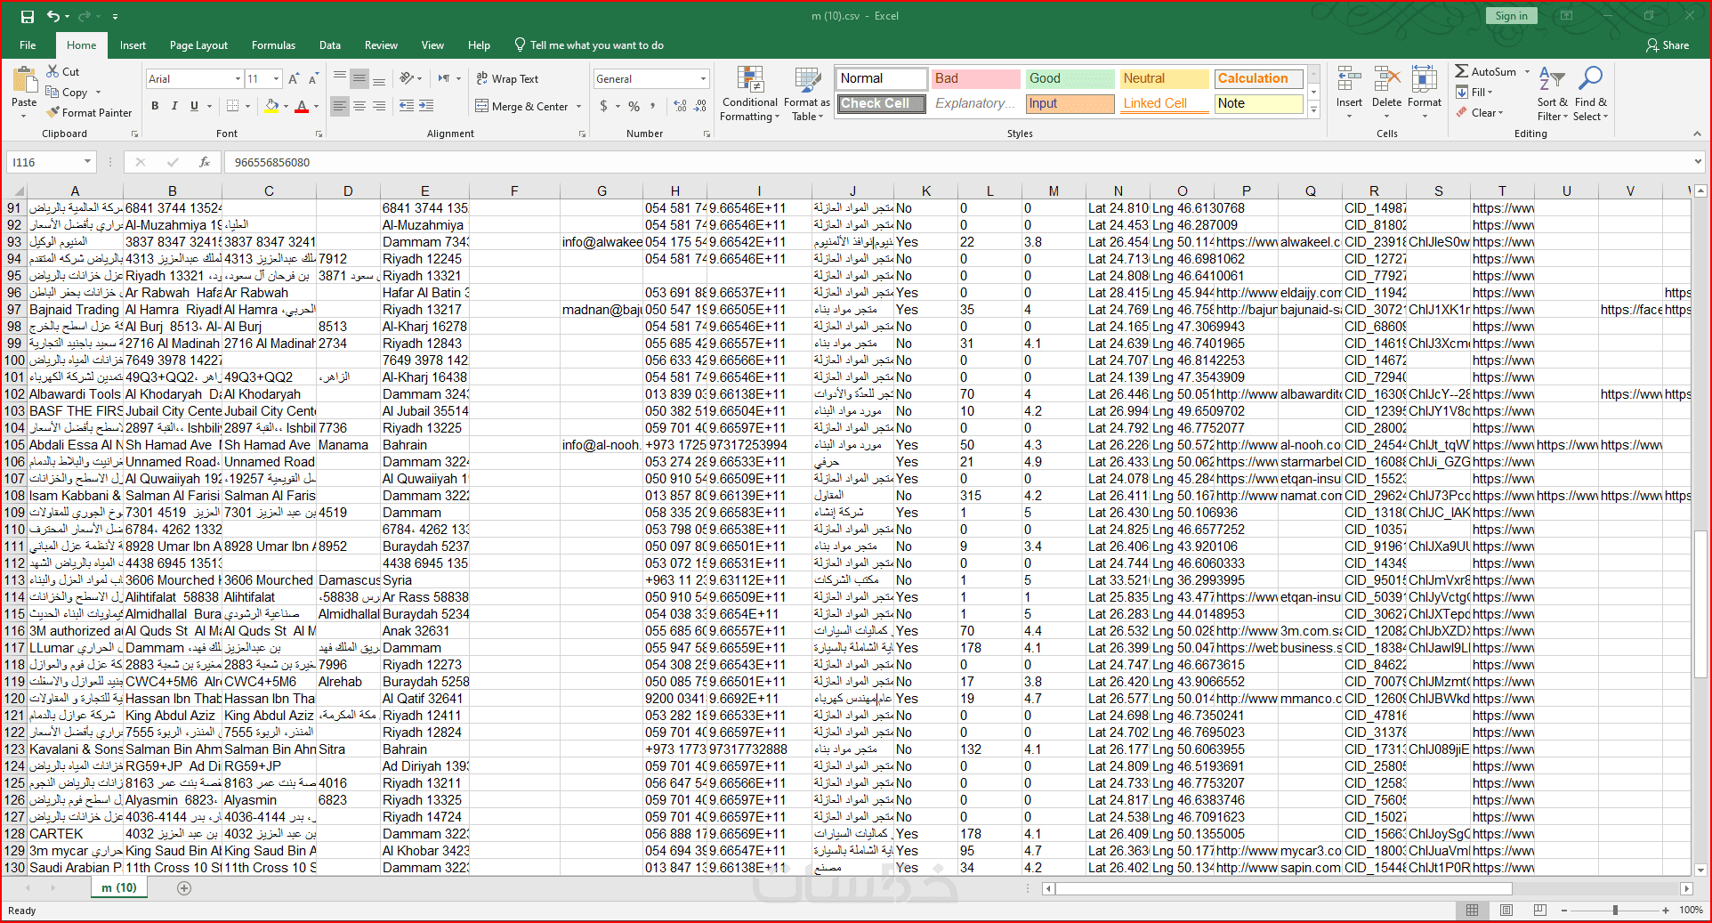This screenshot has width=1712, height=923.
Task: Click the Save icon in title bar
Action: click(28, 16)
